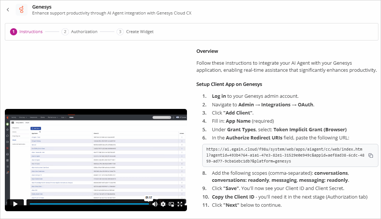Seek on the video progress bar
The image size is (381, 219).
coord(89,204)
